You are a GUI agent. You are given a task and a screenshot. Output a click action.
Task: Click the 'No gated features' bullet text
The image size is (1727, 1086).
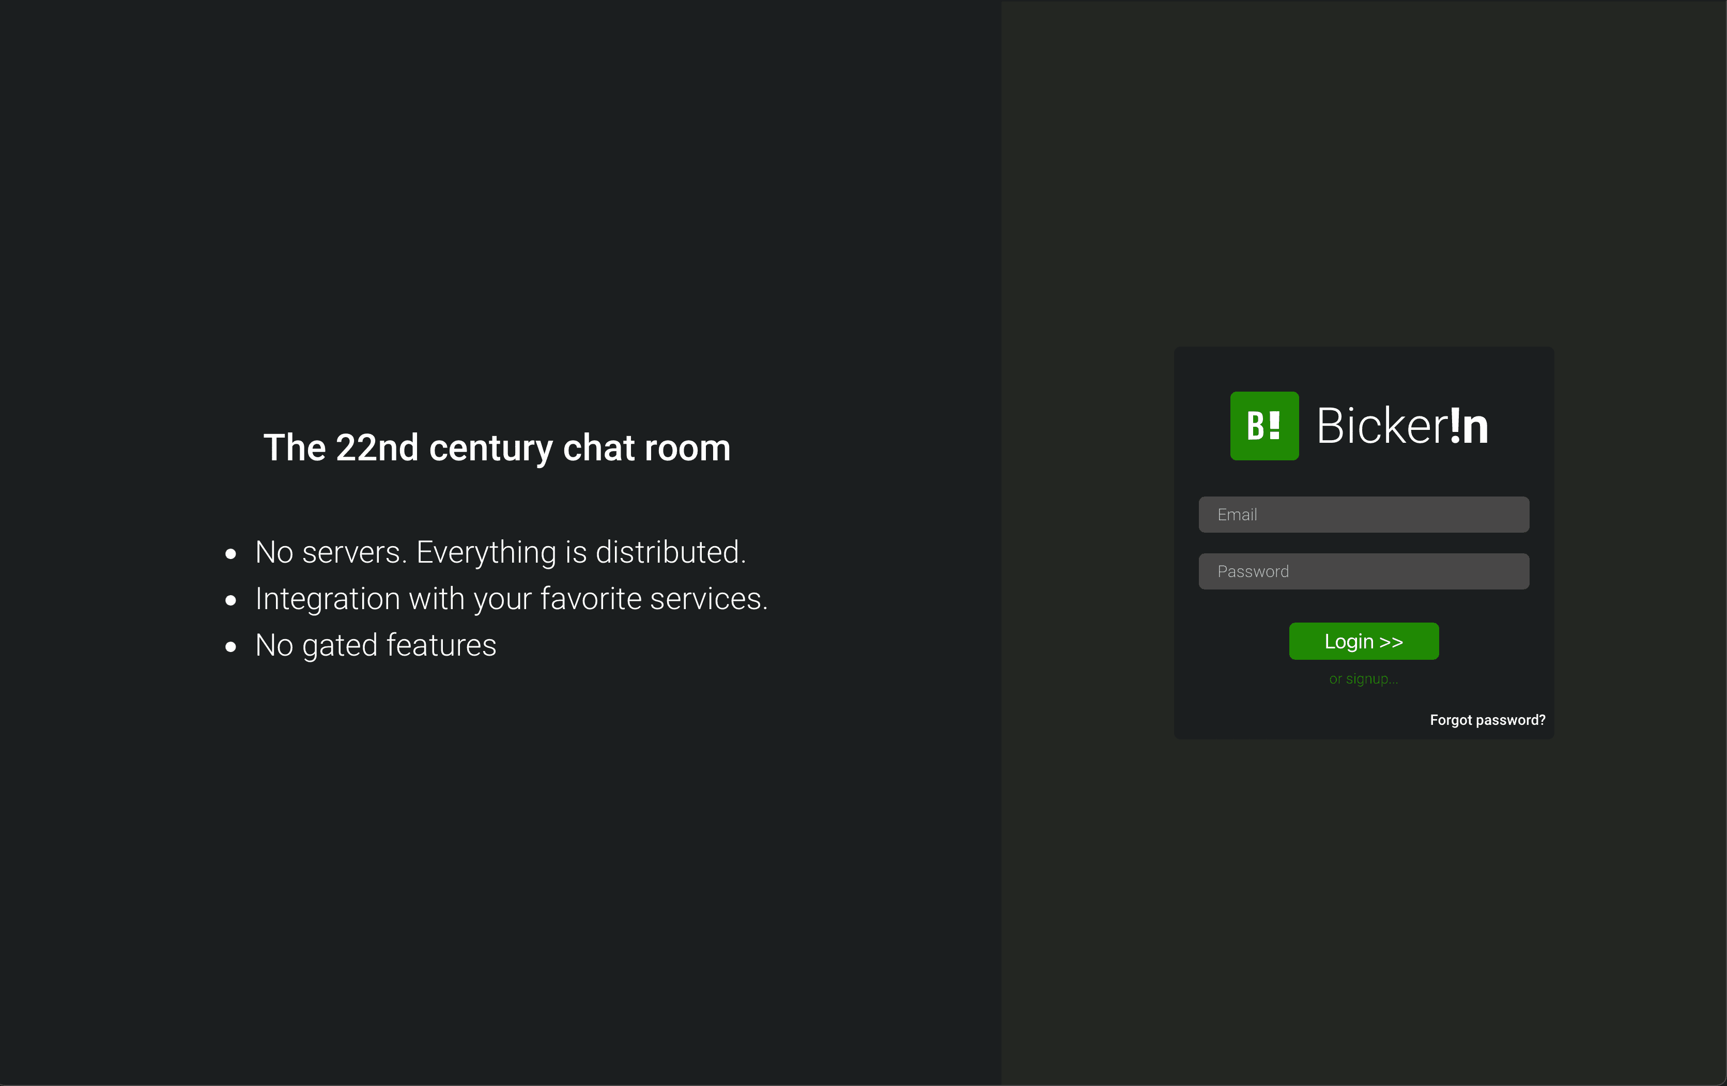pos(376,645)
